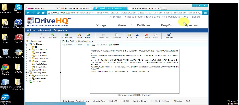239x105 pixels.
Task: Open the desktop Recycle Bin
Action: [x=5, y=54]
